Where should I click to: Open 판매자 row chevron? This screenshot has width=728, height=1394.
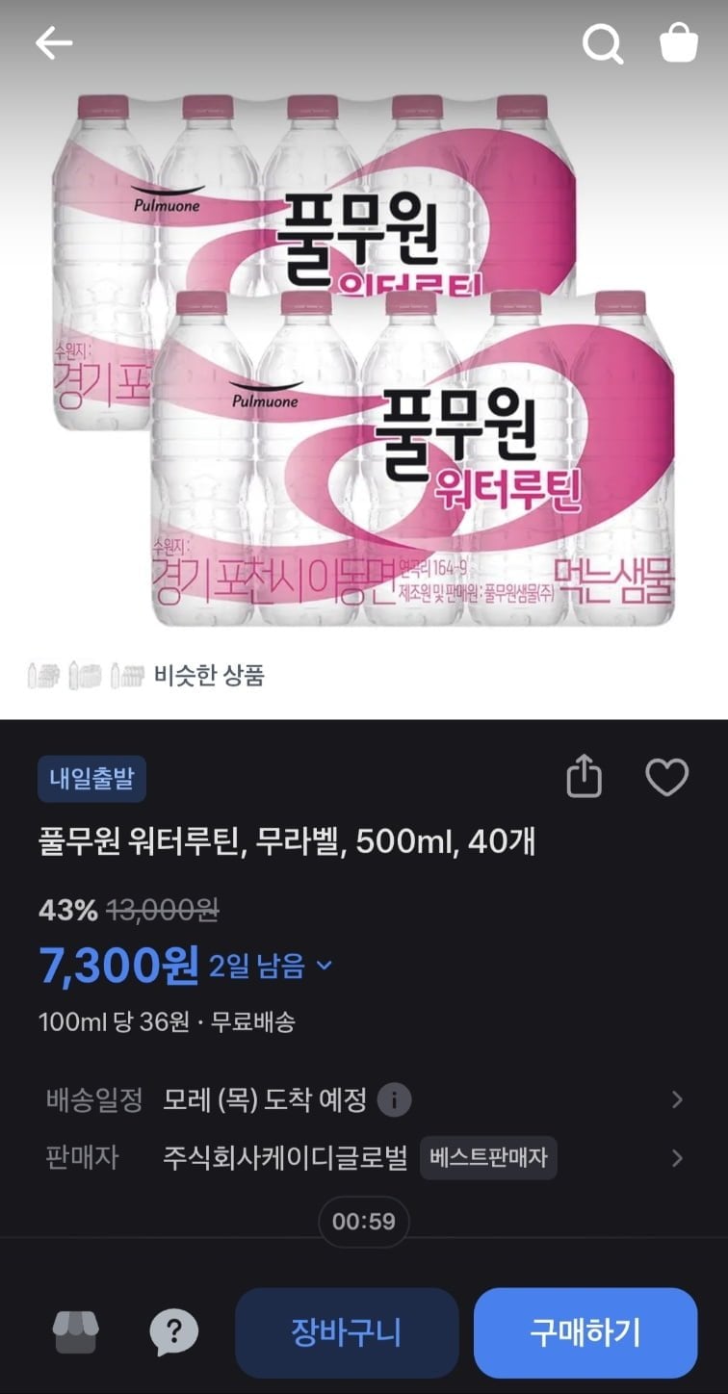pos(677,1158)
